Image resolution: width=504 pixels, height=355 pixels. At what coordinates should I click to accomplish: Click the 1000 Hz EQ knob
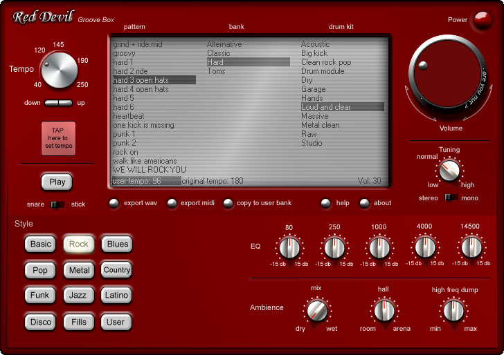(x=379, y=247)
